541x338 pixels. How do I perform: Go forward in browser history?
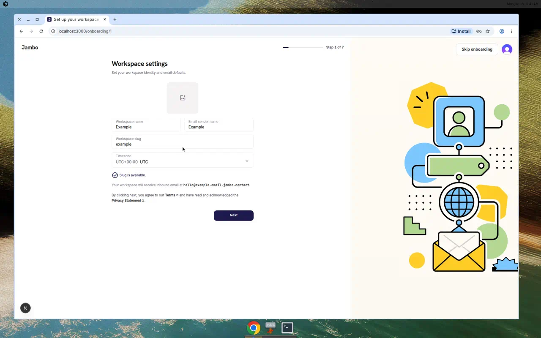click(31, 31)
